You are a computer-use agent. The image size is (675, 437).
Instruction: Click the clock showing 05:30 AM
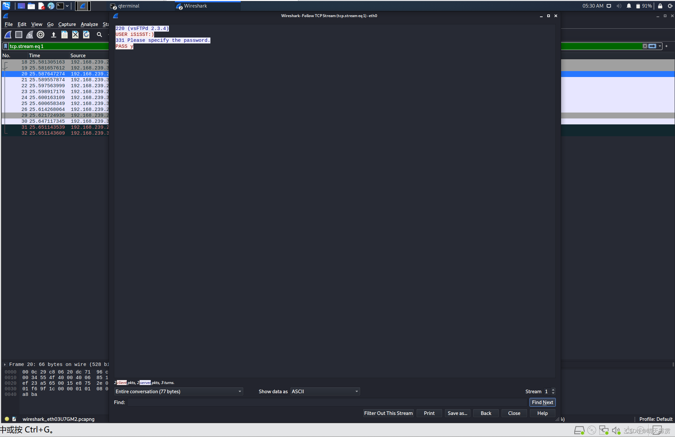click(593, 6)
